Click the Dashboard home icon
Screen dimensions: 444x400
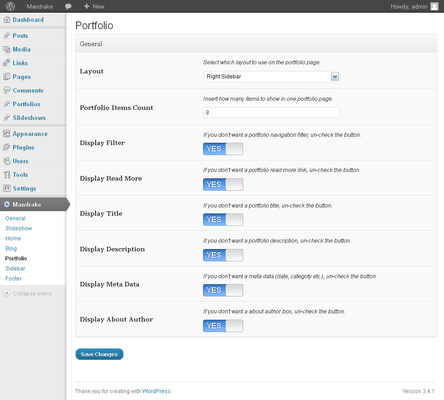7,20
